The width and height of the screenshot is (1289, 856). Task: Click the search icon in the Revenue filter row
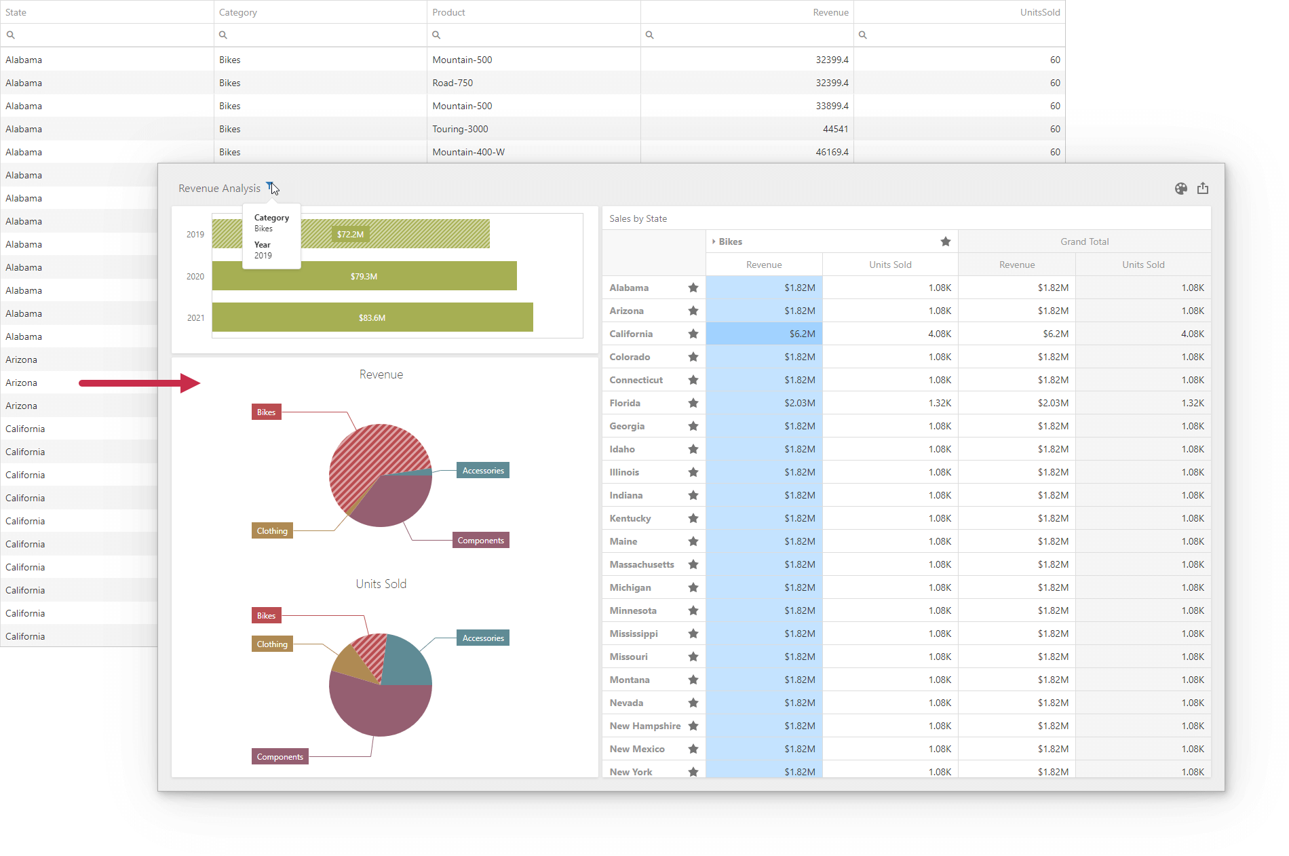pos(649,35)
